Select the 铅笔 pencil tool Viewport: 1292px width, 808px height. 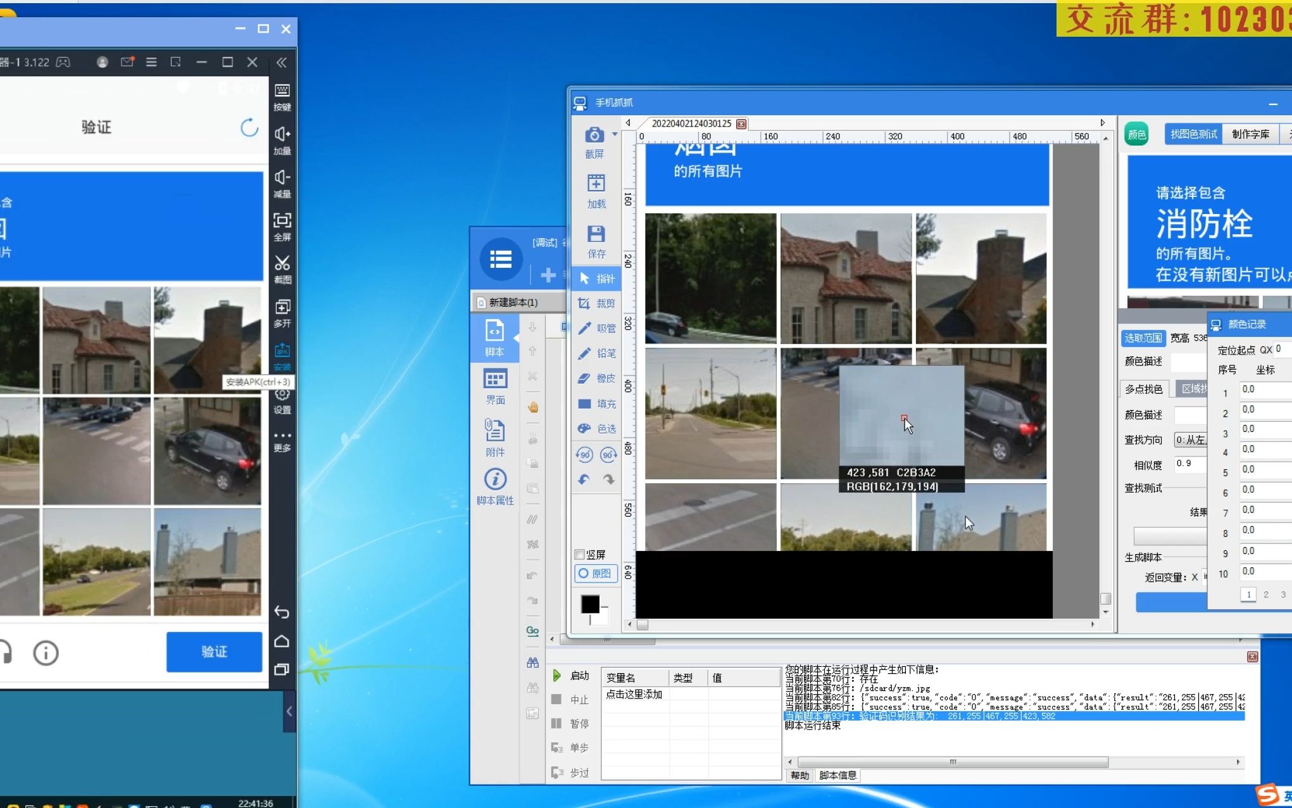pos(596,353)
